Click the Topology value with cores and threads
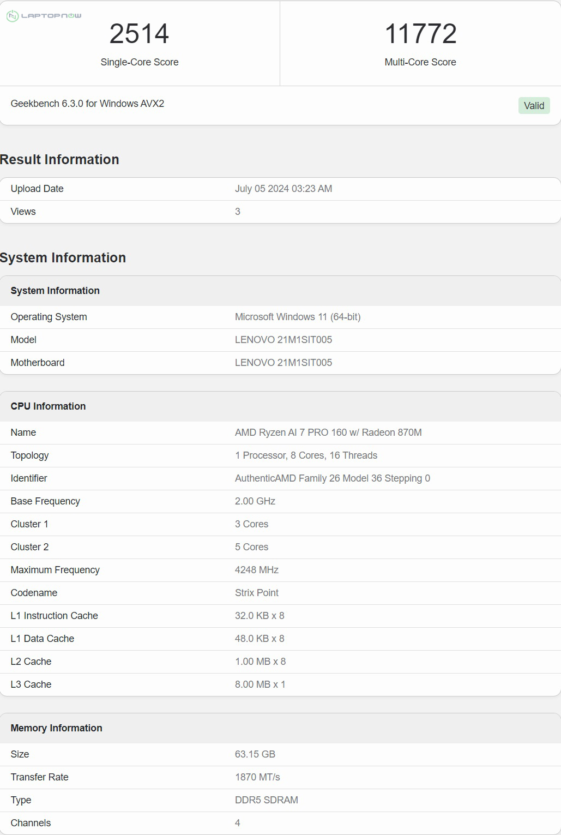Image resolution: width=561 pixels, height=835 pixels. pyautogui.click(x=306, y=455)
